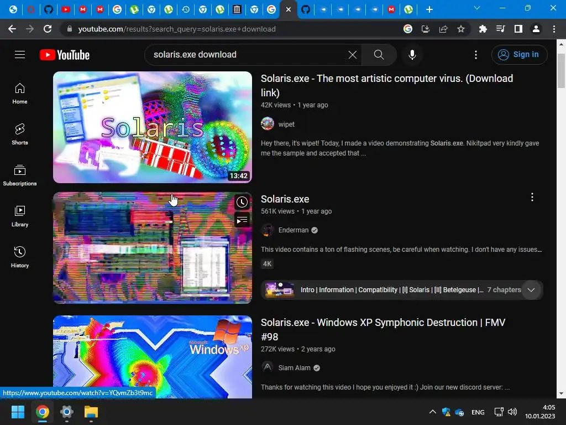Image resolution: width=566 pixels, height=425 pixels.
Task: Click wipet channel avatar
Action: coord(268,123)
